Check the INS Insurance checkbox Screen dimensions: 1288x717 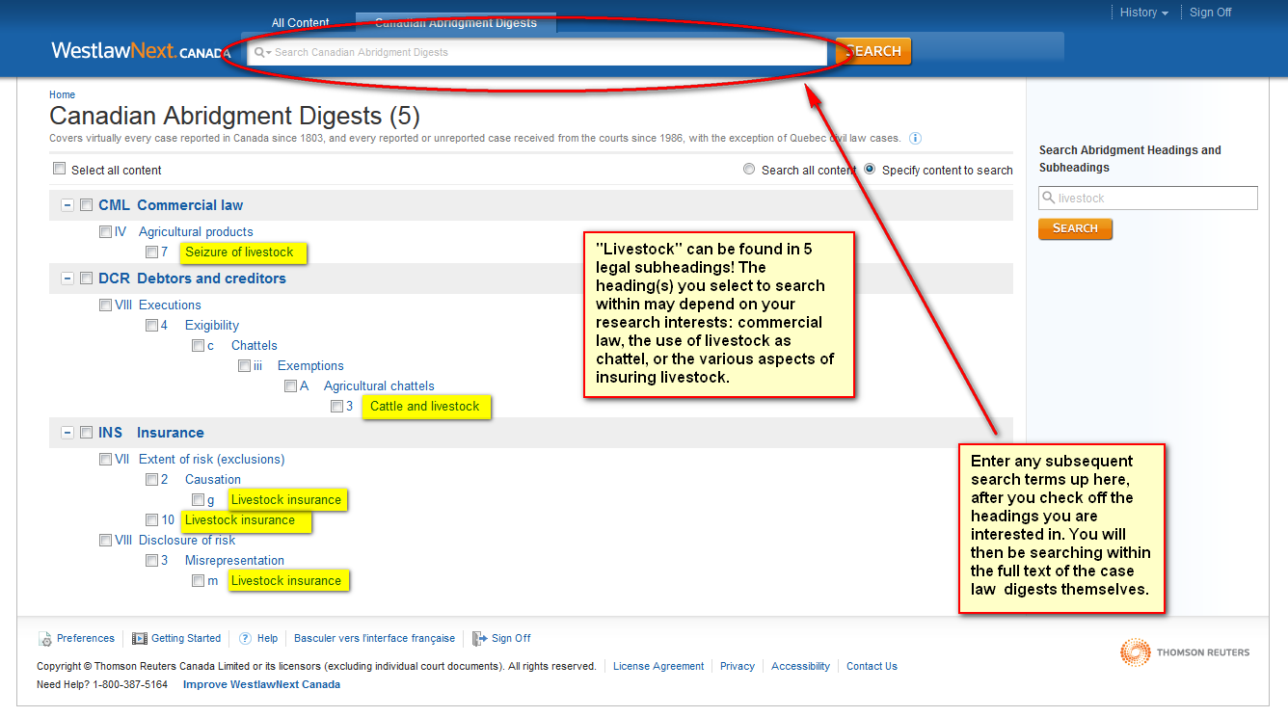[x=86, y=432]
